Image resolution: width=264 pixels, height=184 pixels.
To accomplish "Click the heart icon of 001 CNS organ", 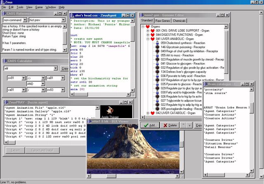I will click(x=153, y=30).
